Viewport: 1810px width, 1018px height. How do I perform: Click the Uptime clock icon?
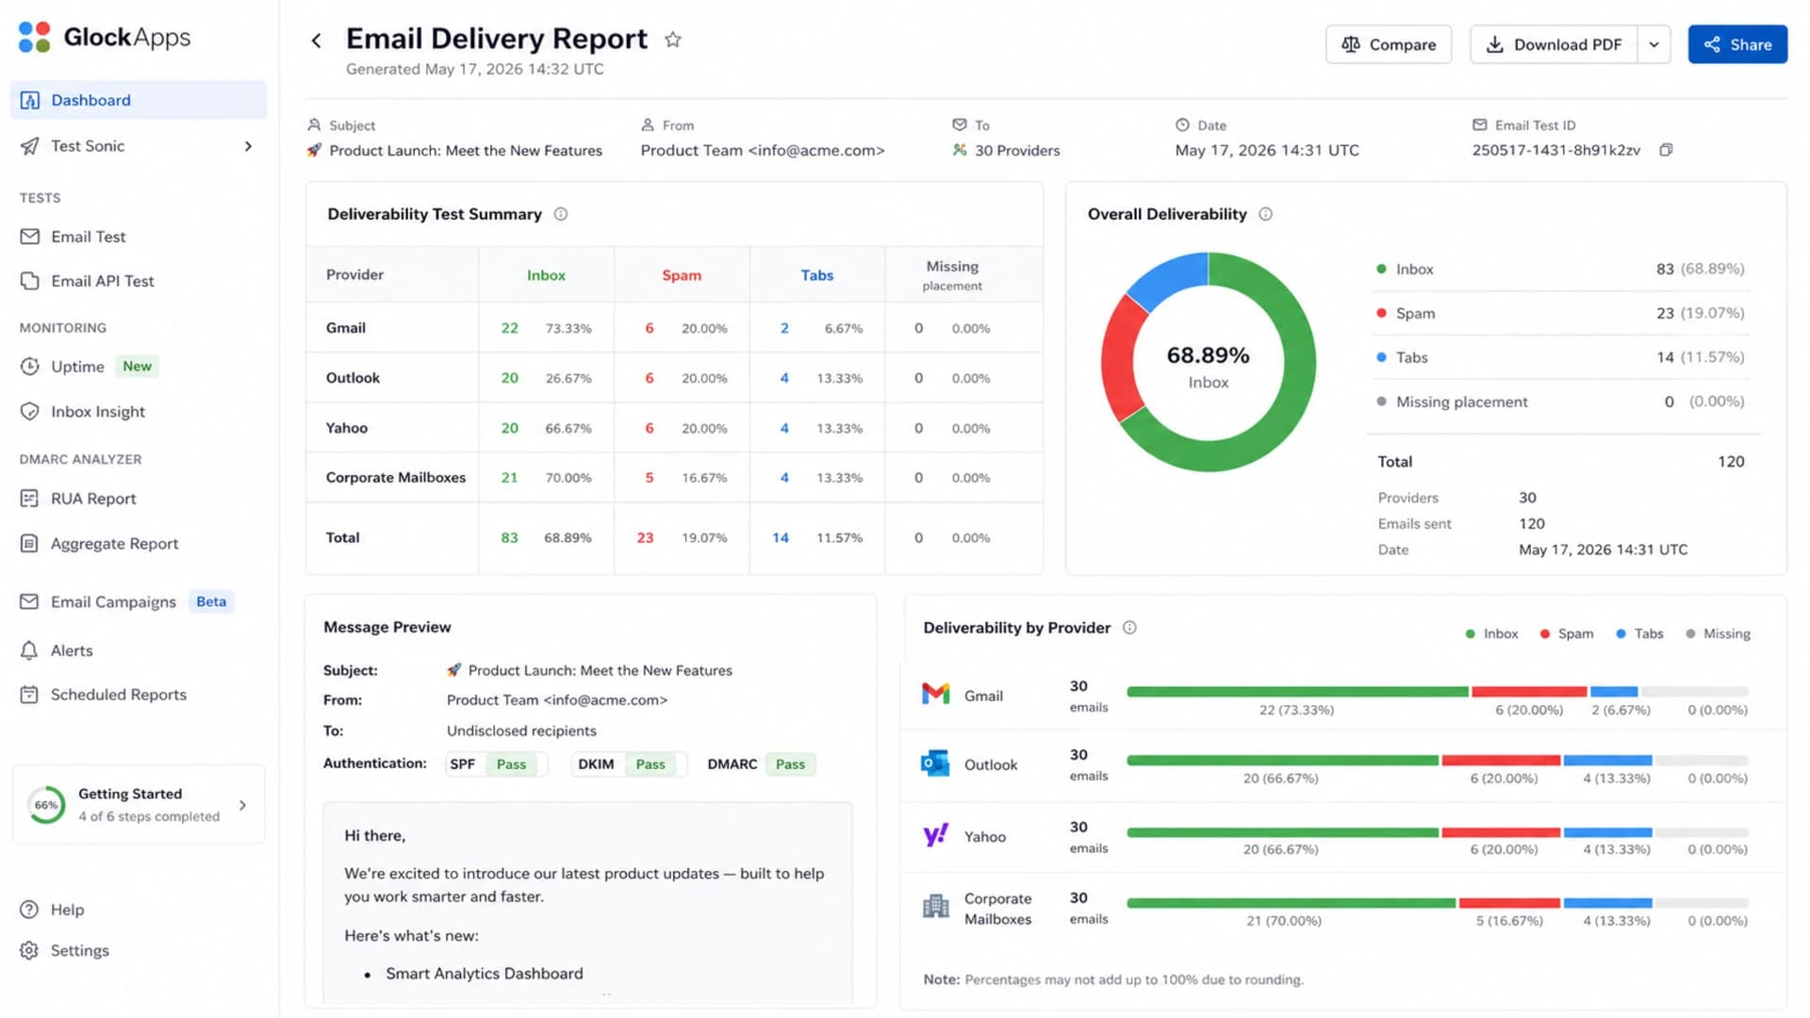pos(30,367)
